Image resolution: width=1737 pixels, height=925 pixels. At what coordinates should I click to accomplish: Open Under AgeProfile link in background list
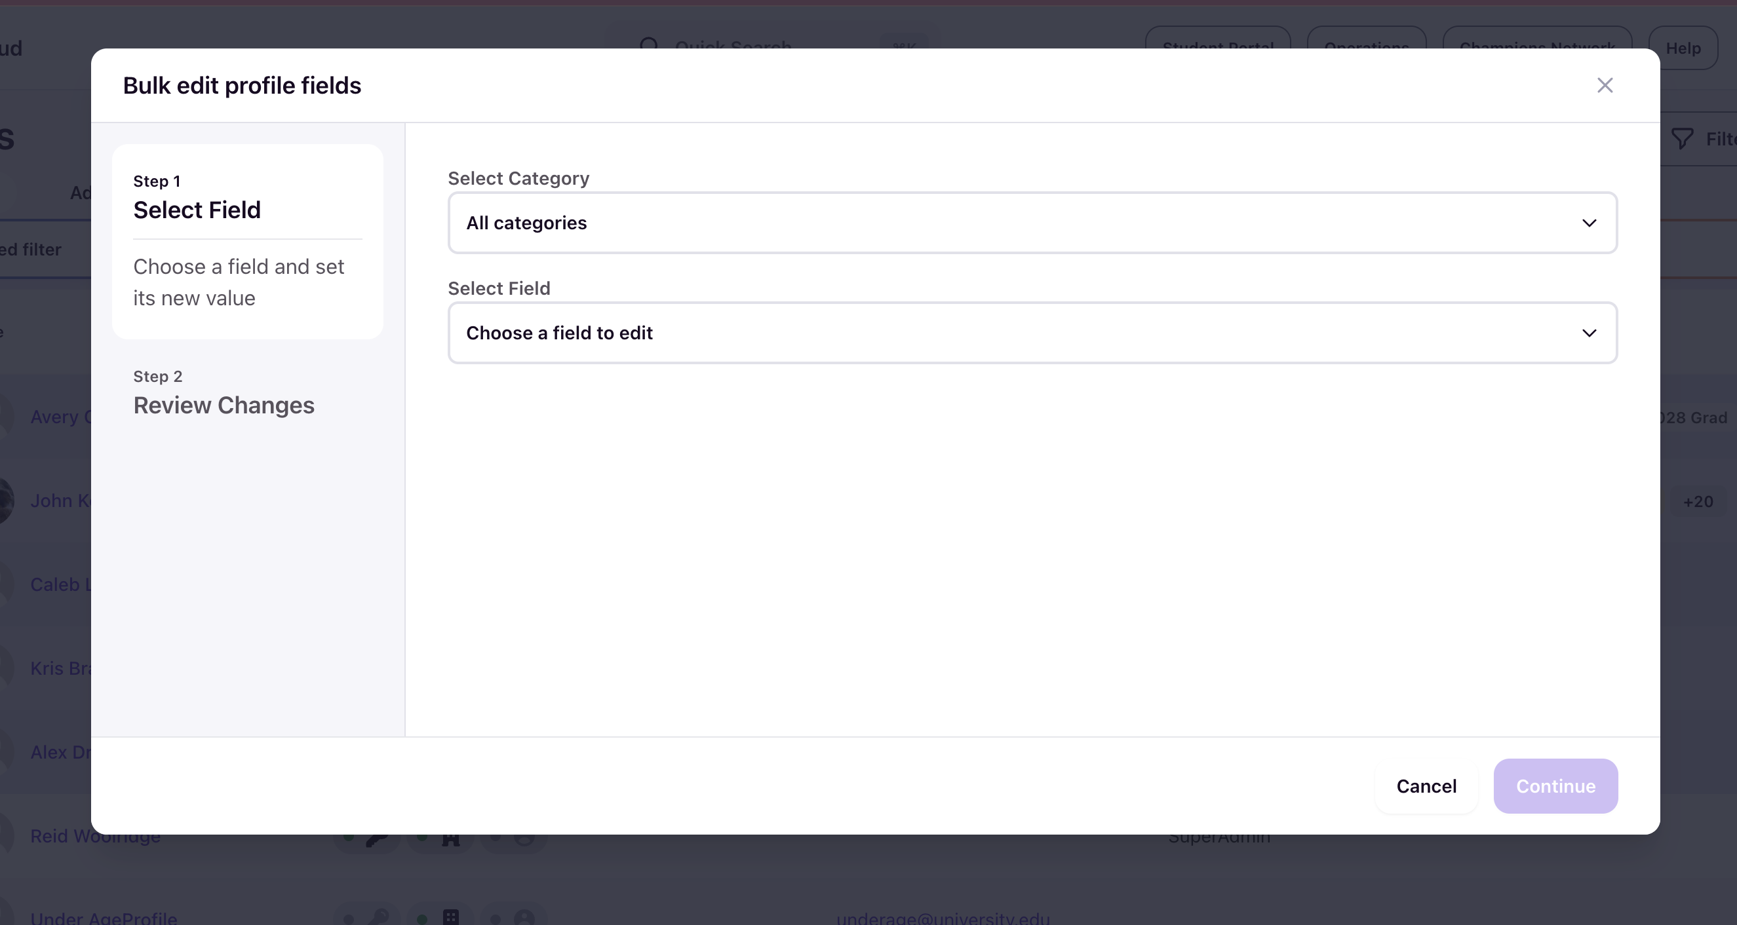(104, 918)
